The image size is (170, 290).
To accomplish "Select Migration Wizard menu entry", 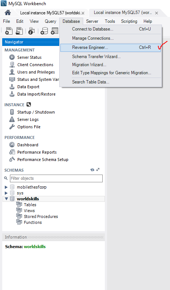I will tap(89, 65).
